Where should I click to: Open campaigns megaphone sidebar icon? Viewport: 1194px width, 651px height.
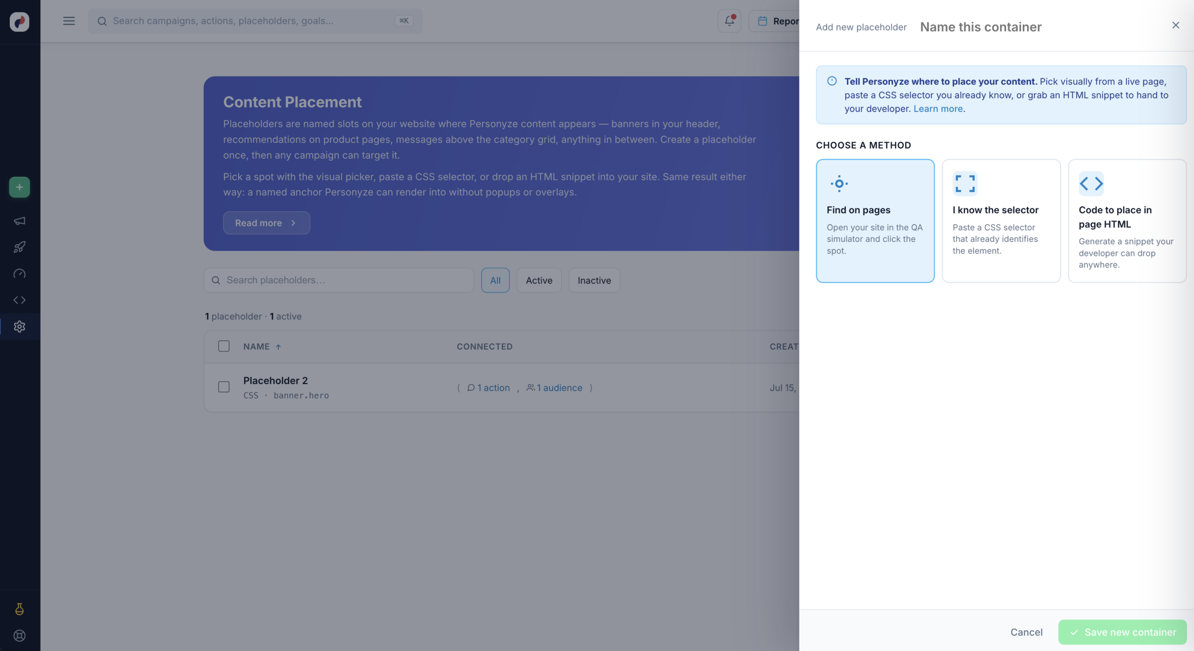20,221
